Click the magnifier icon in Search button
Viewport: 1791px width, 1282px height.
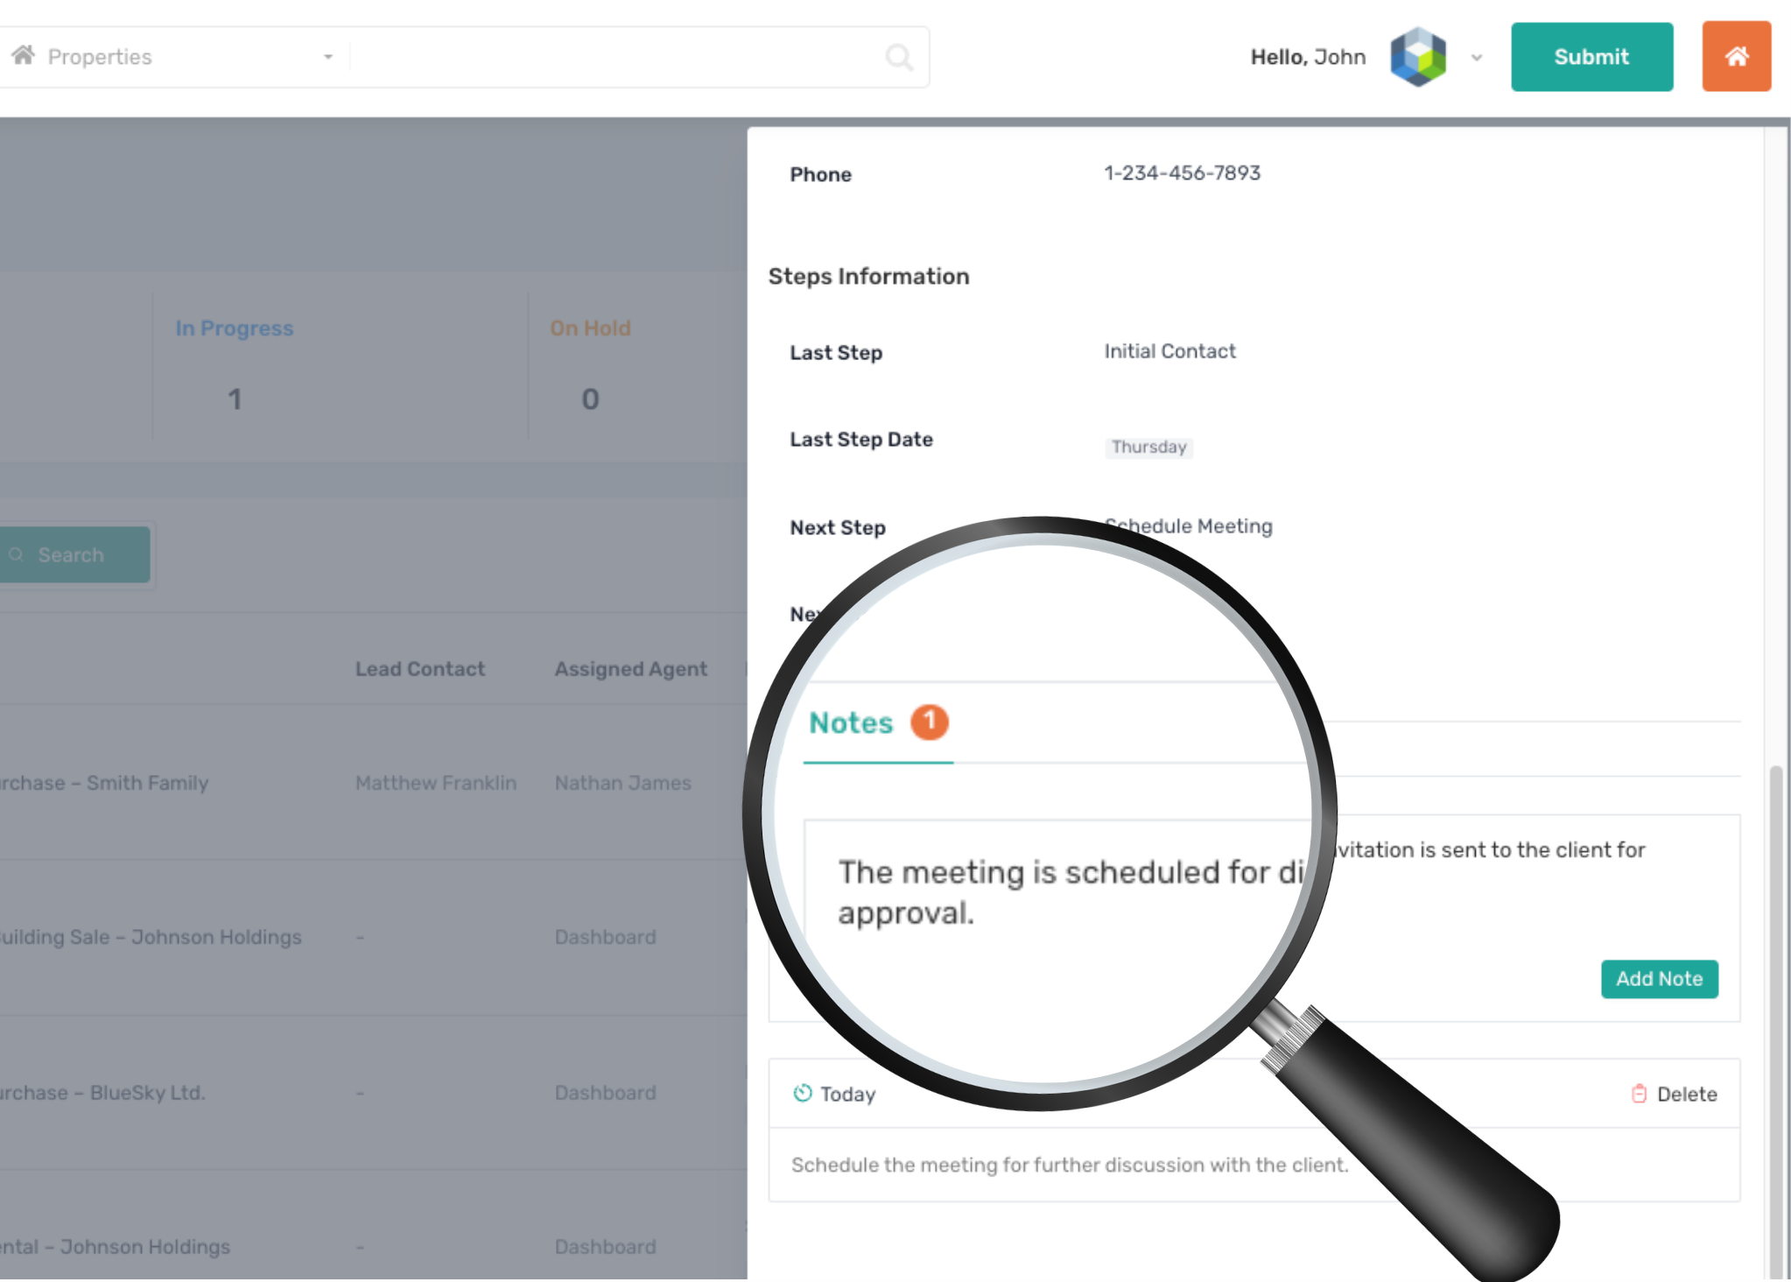click(x=17, y=555)
